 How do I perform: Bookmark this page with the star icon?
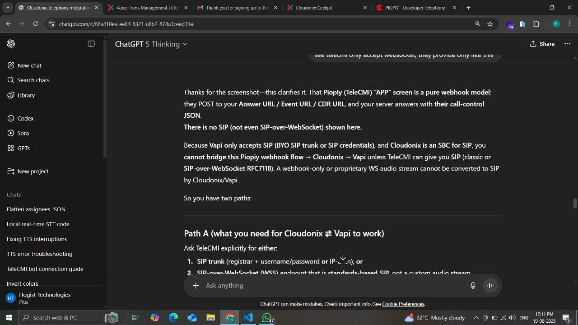pyautogui.click(x=490, y=24)
